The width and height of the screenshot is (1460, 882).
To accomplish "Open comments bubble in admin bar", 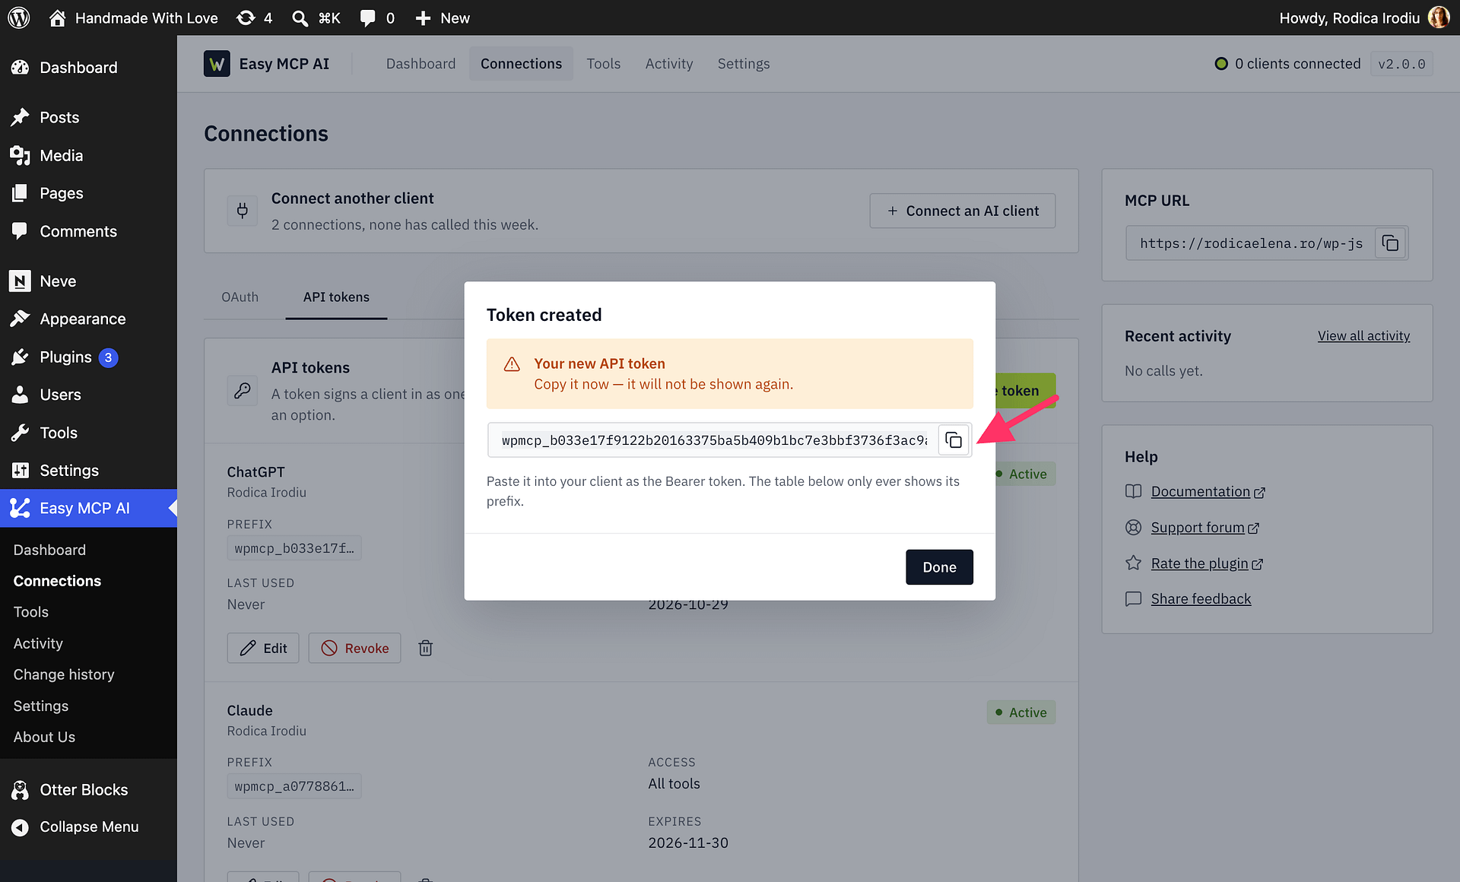I will 377,17.
